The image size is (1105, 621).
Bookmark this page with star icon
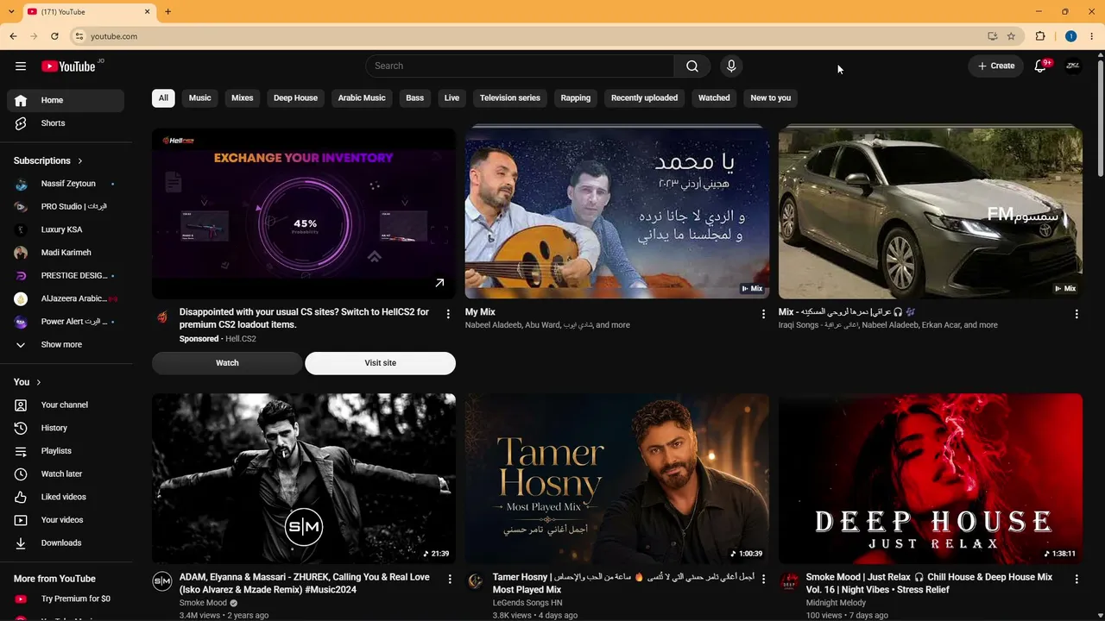1011,36
